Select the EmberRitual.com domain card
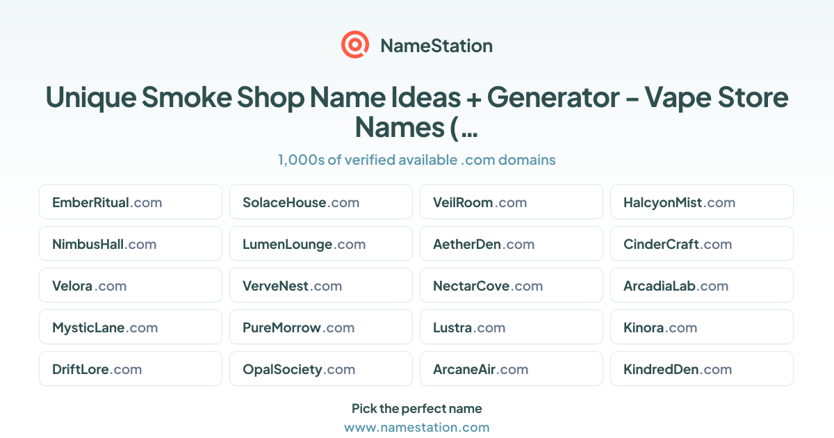The image size is (834, 438). tap(131, 202)
